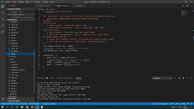Open the Search view in activity bar
194x109 pixels.
(3, 13)
